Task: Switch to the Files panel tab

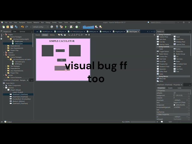Action: (x=15, y=31)
